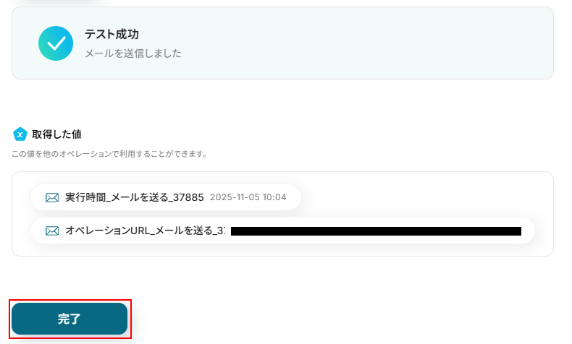Click the この値を他のオペレーション description text

[x=109, y=154]
